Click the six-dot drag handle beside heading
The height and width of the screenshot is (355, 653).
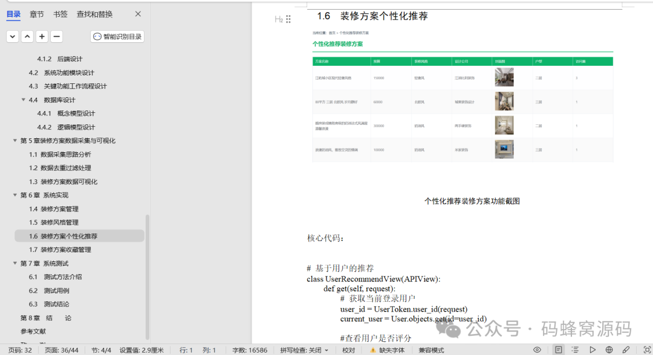[x=288, y=19]
